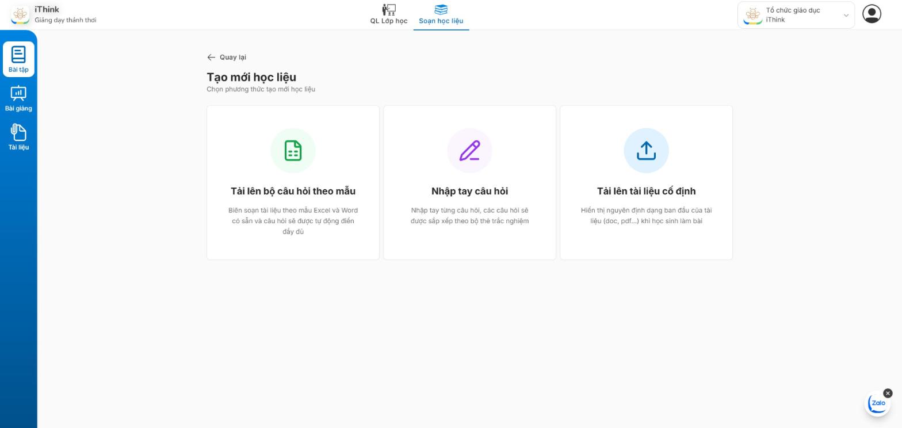
Task: Close the Zalo chat widget
Action: point(888,393)
